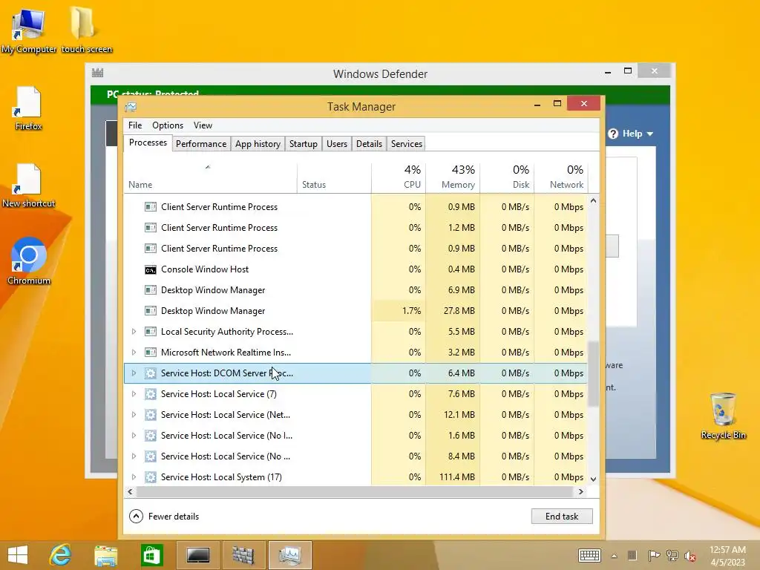Expand Microsoft Network Realtime Ins... row
The height and width of the screenshot is (570, 760).
coord(134,353)
